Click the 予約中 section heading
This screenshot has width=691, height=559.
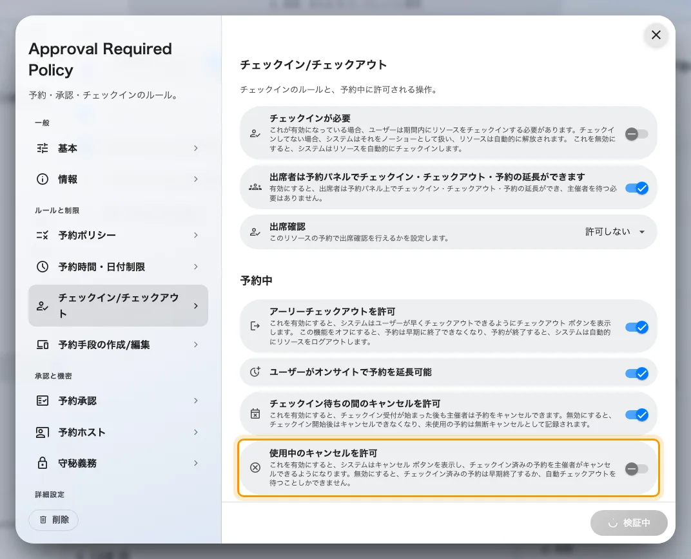[256, 281]
